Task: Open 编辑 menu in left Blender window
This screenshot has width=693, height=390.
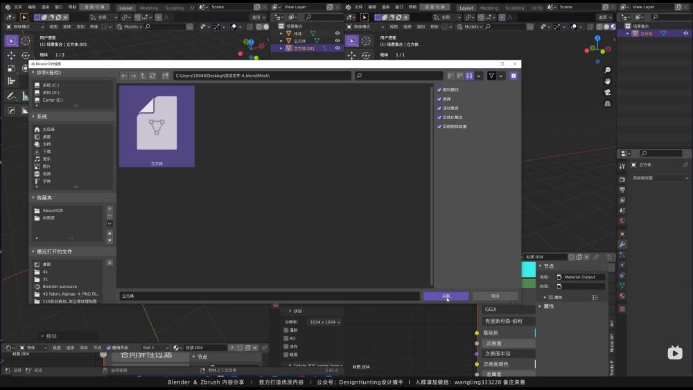Action: tap(32, 7)
